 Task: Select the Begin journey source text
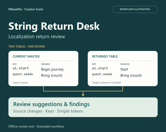tap(52, 69)
